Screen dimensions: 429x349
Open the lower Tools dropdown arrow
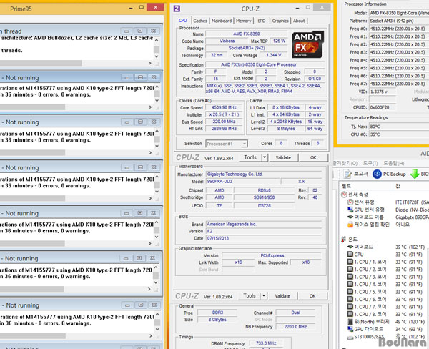pyautogui.click(x=264, y=296)
